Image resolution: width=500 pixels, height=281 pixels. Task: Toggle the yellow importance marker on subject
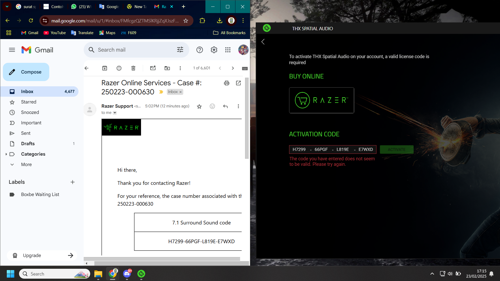tap(161, 92)
